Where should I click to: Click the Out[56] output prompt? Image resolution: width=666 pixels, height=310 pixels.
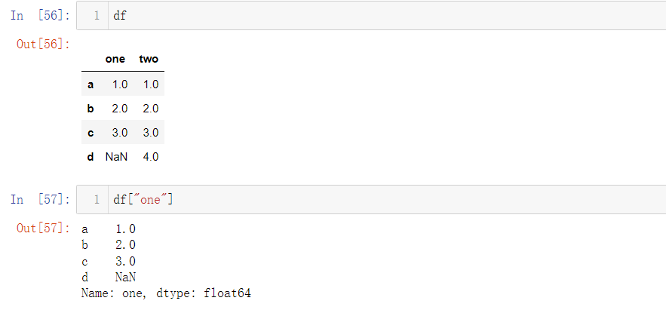[43, 44]
